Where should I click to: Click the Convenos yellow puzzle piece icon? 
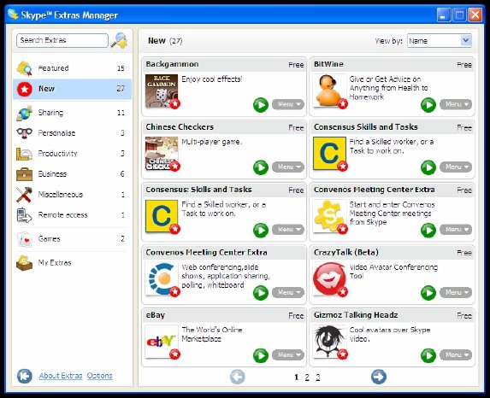coord(329,216)
